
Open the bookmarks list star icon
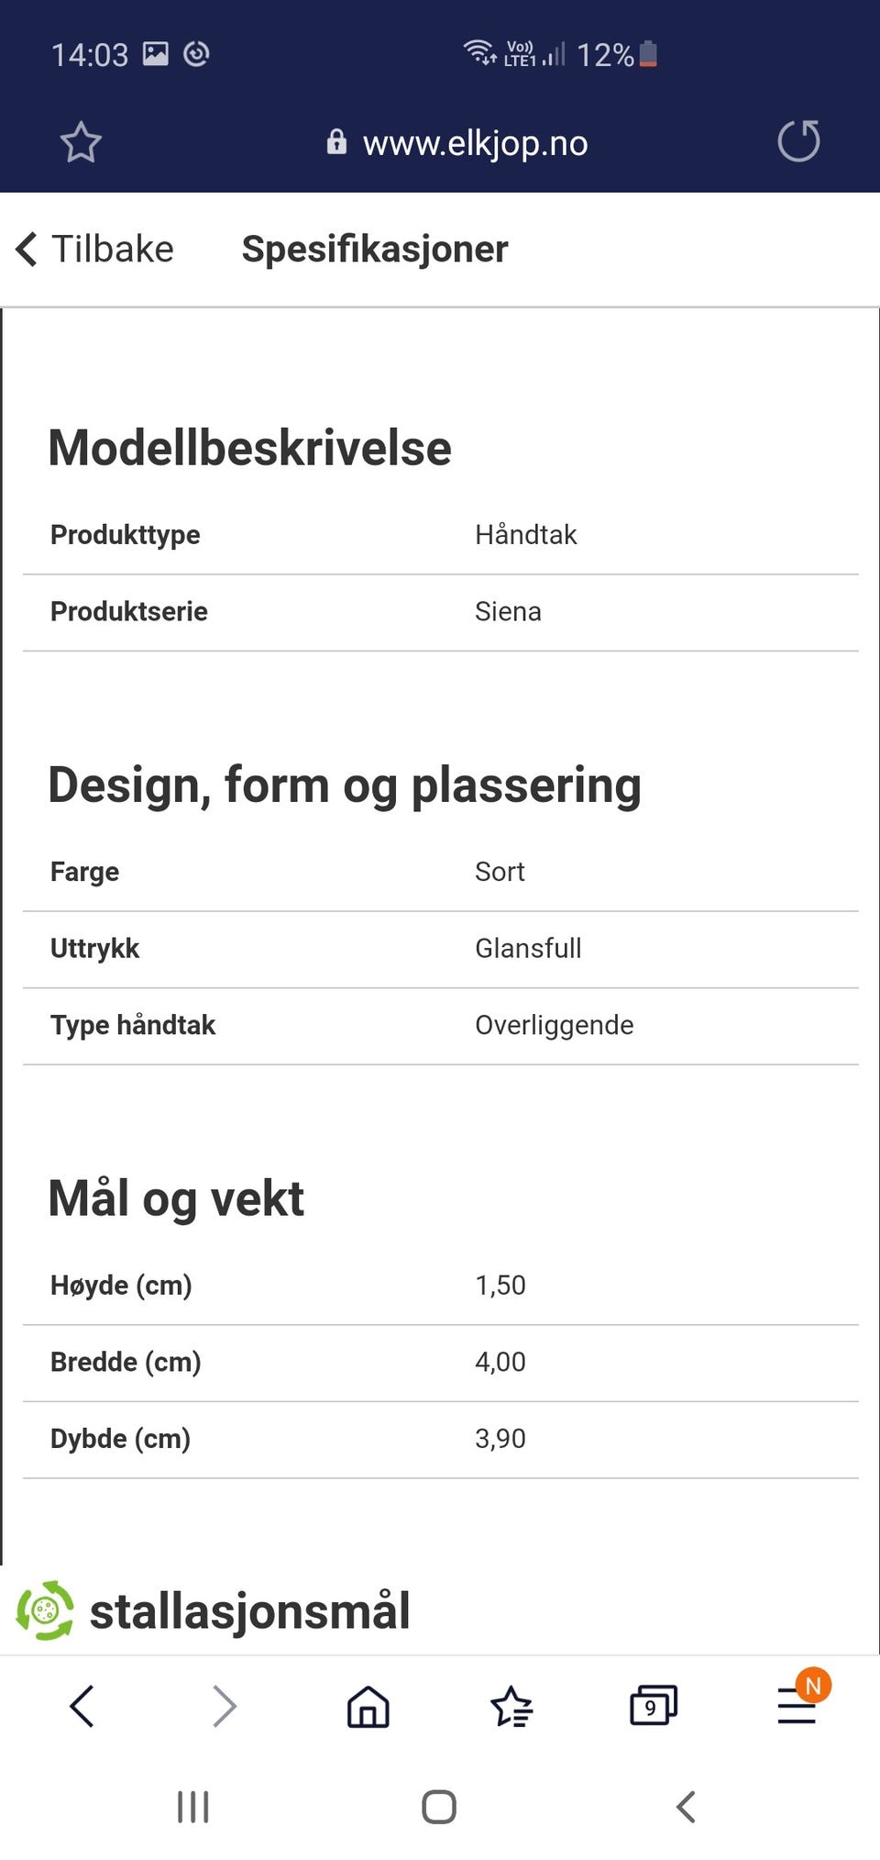(x=511, y=1706)
